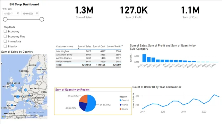Screen dimensions: 222x124
Task: Select the Central legend color marker
Action: [120, 100]
